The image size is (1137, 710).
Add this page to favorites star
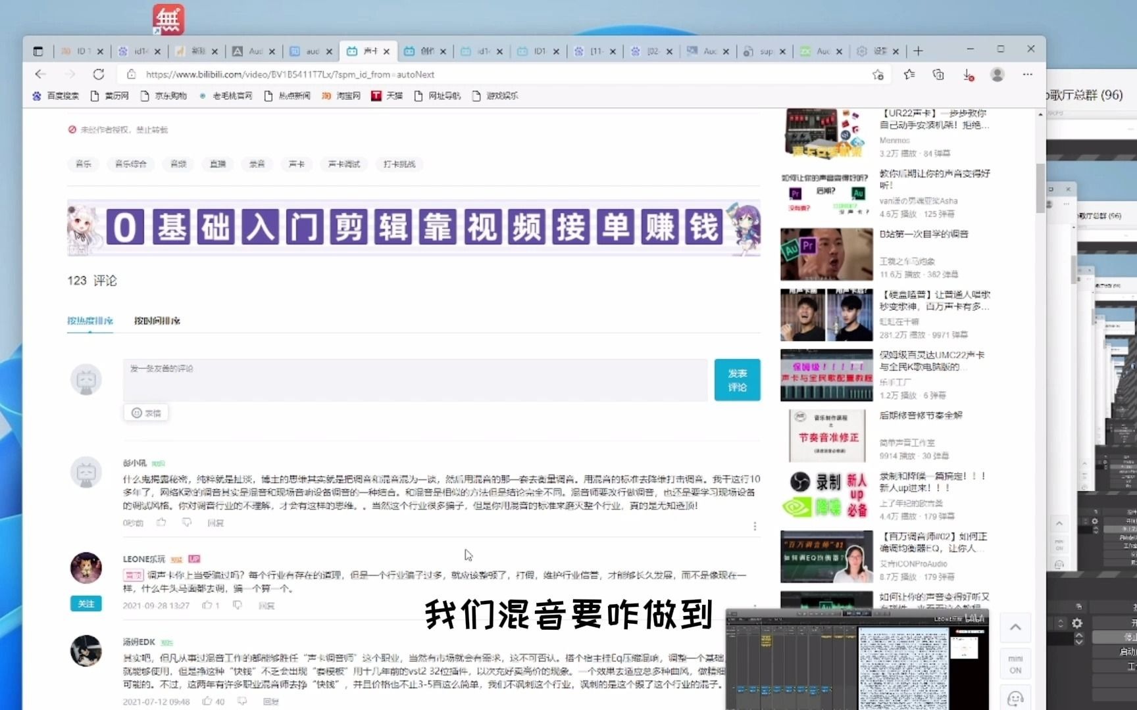pos(878,74)
